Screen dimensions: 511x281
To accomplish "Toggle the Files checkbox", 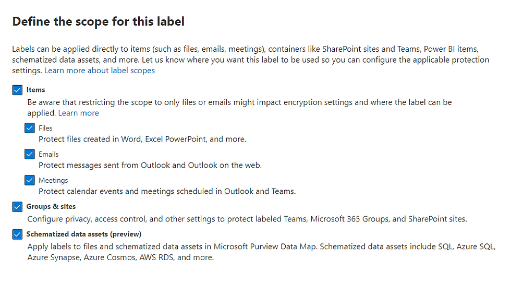I will [x=30, y=128].
